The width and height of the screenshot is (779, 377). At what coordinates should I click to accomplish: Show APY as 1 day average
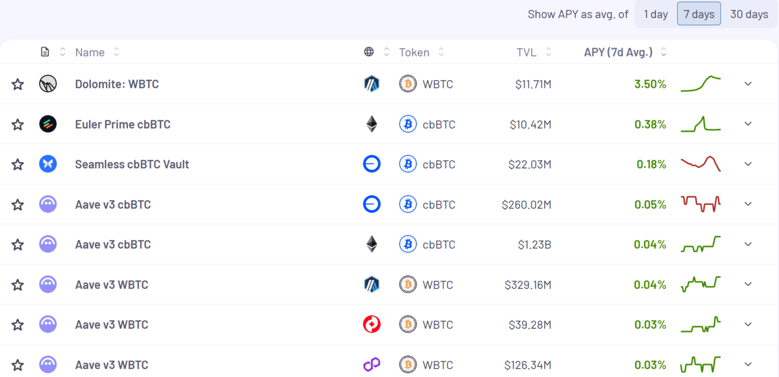(x=655, y=14)
